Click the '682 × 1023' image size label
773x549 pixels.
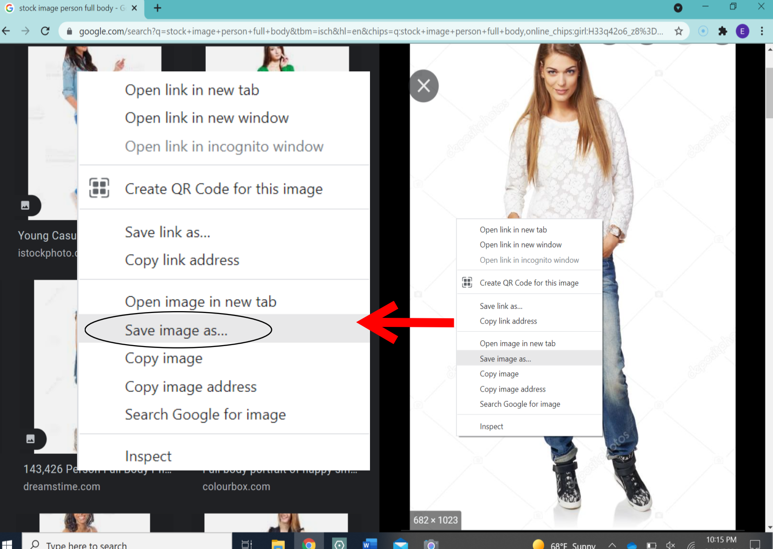436,520
